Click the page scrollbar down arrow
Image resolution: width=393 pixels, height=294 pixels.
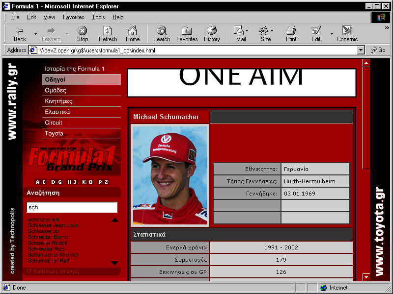366,277
